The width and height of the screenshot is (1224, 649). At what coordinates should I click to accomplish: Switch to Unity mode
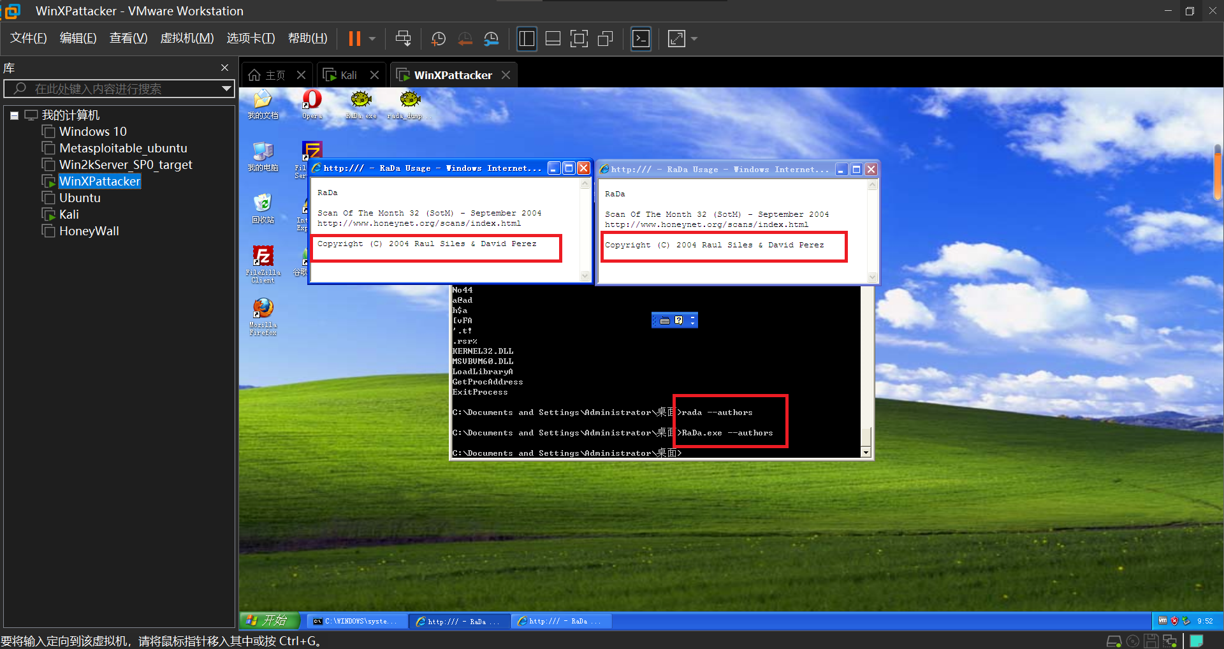pyautogui.click(x=605, y=39)
